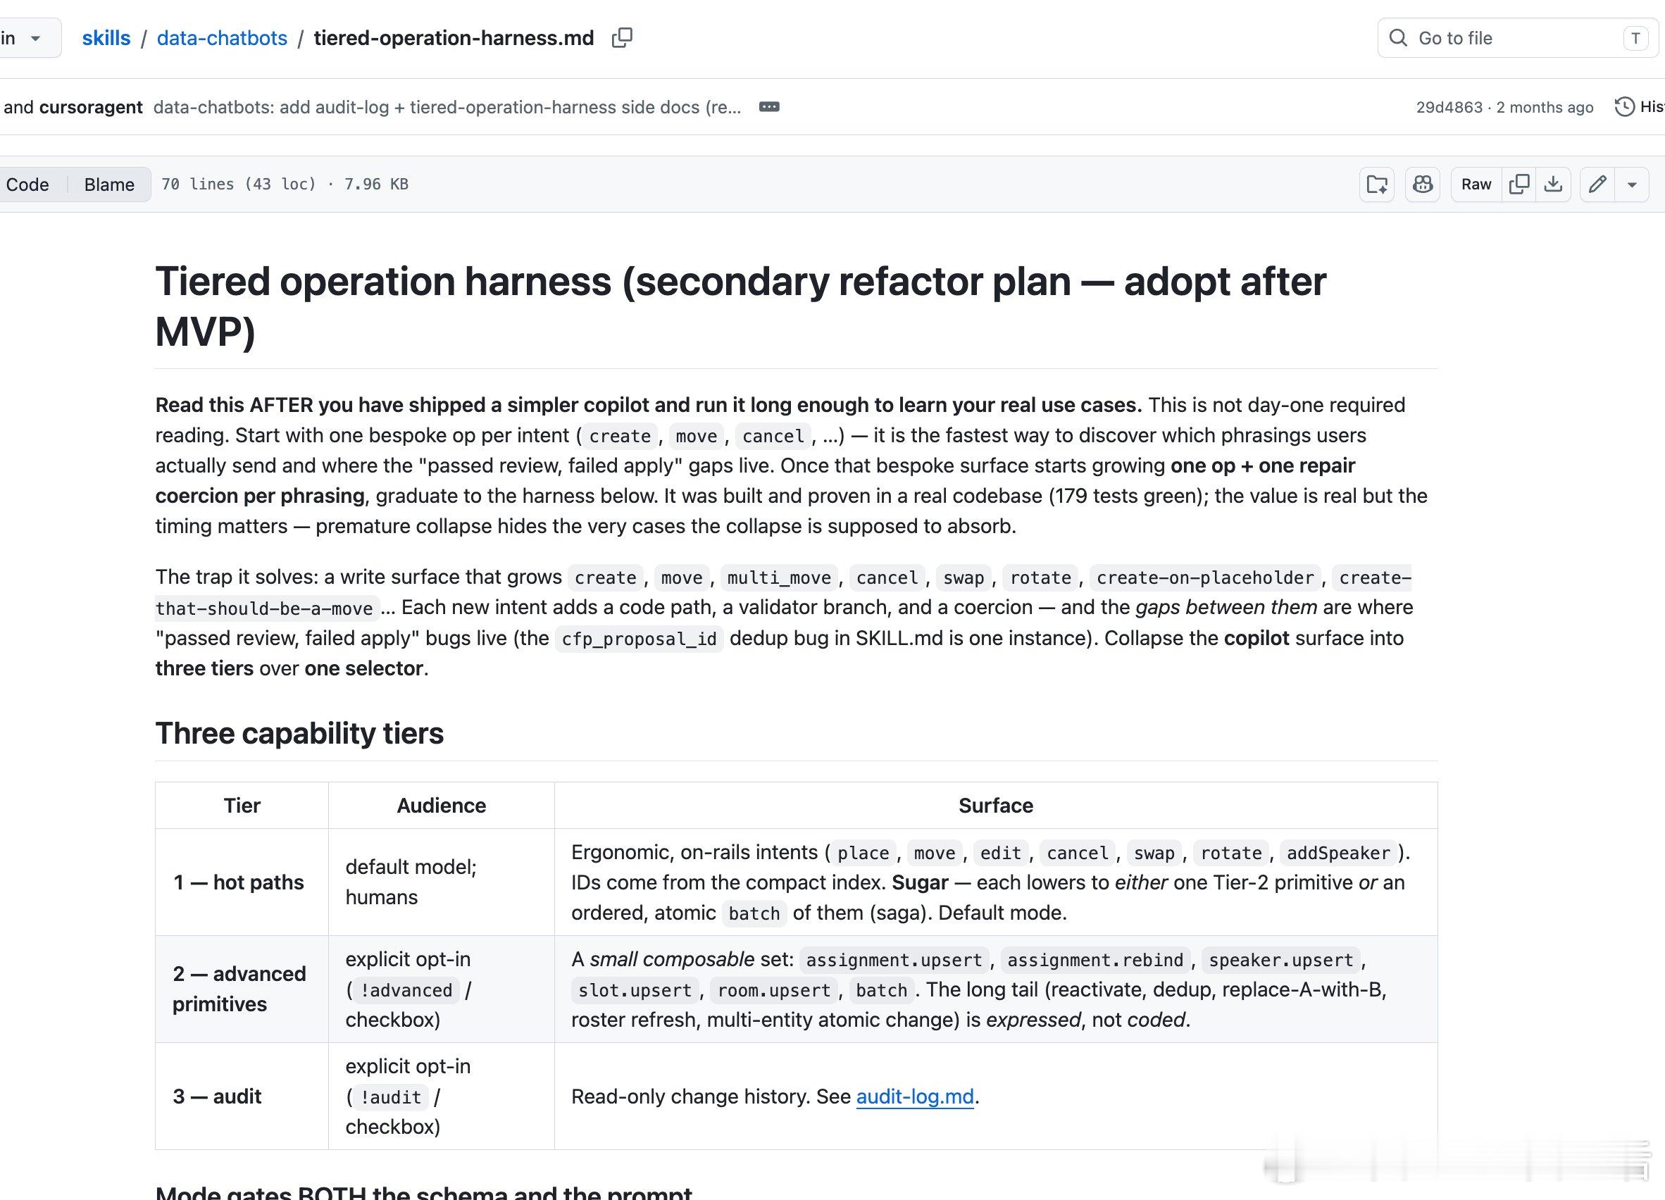Open the audit-log.md link

tap(915, 1096)
